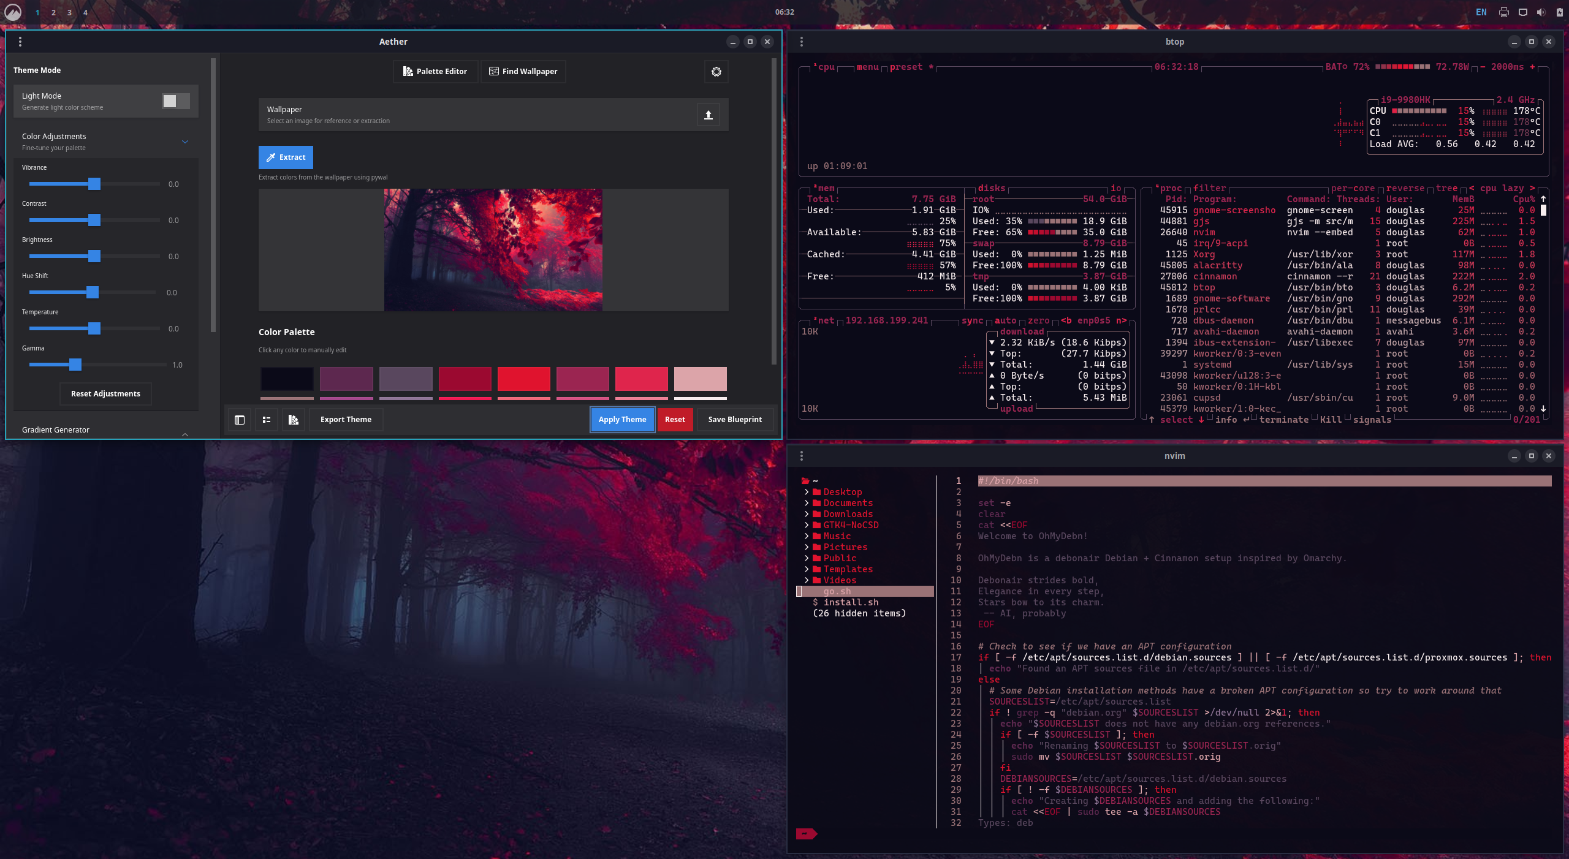Click the list view icon in bottom toolbar

click(267, 420)
